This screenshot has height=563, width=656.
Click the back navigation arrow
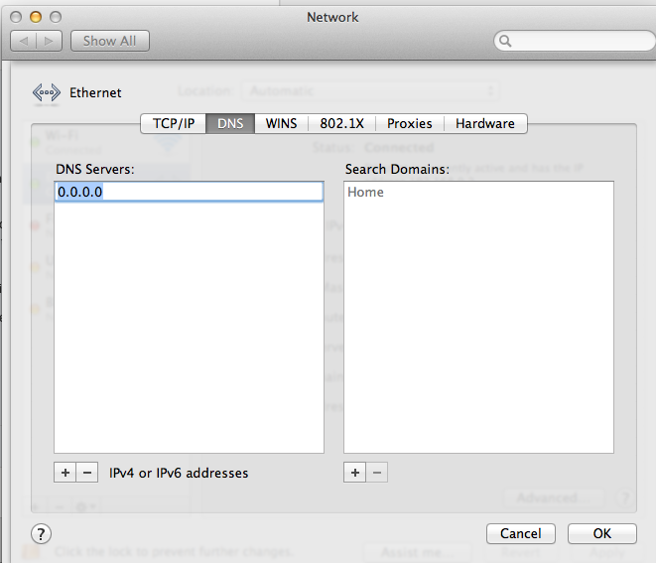point(24,41)
